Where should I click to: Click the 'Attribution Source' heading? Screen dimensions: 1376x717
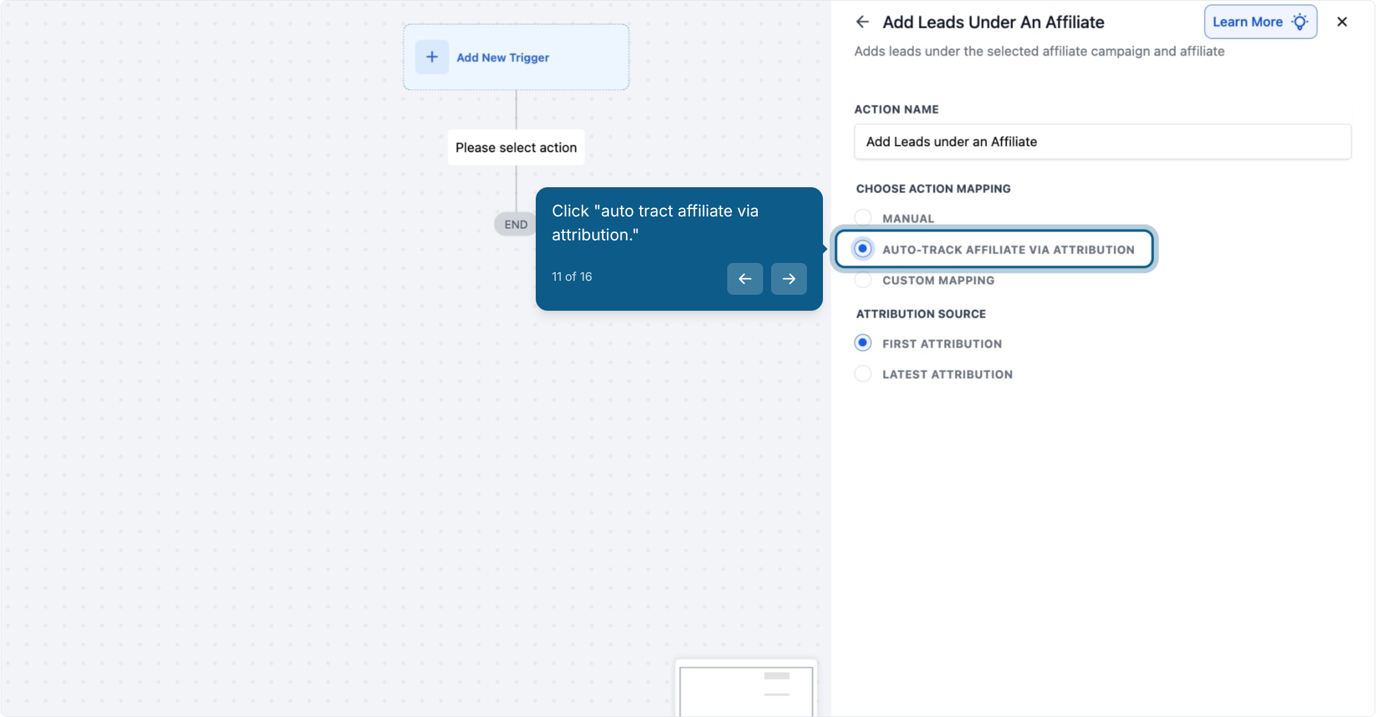[921, 314]
